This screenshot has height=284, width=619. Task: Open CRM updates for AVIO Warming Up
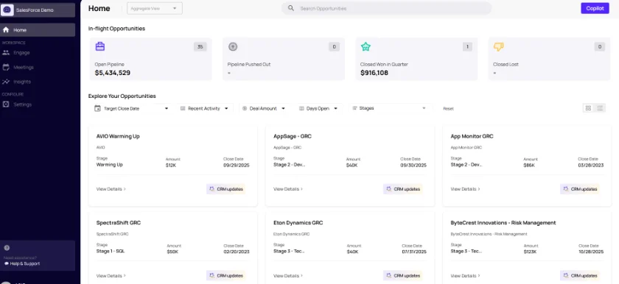click(x=226, y=189)
